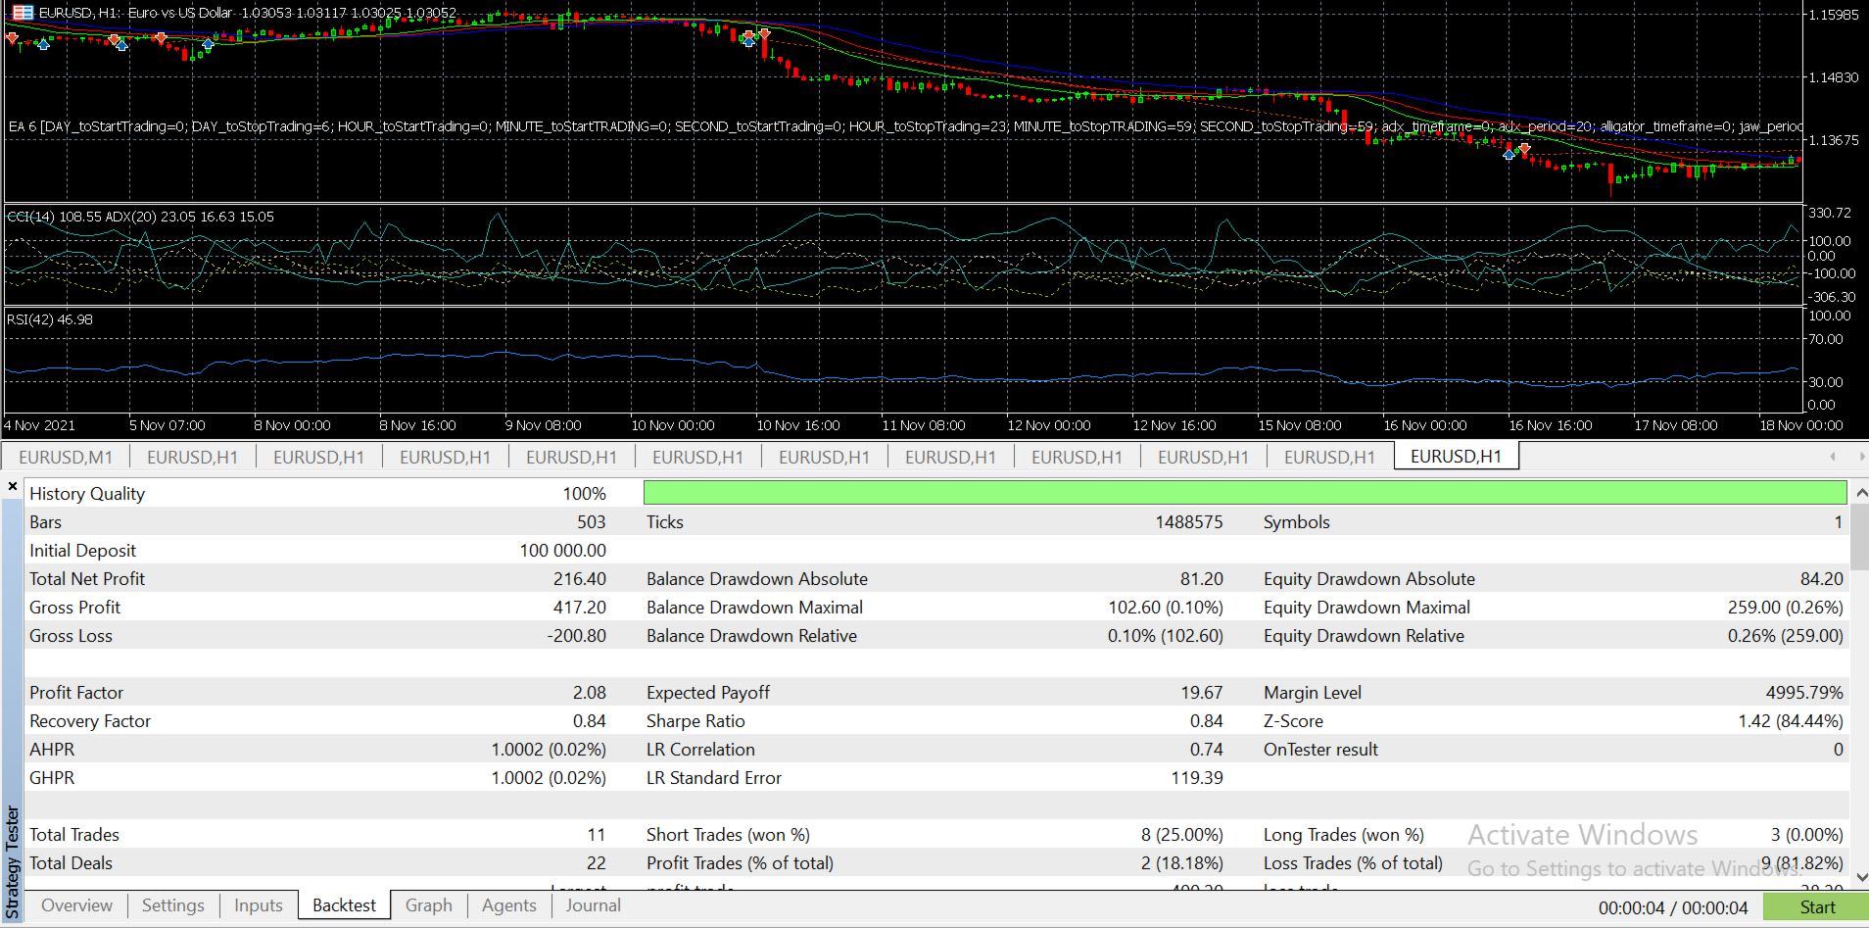Click the green History Quality progress bar
This screenshot has height=928, width=1869.
click(x=1244, y=493)
